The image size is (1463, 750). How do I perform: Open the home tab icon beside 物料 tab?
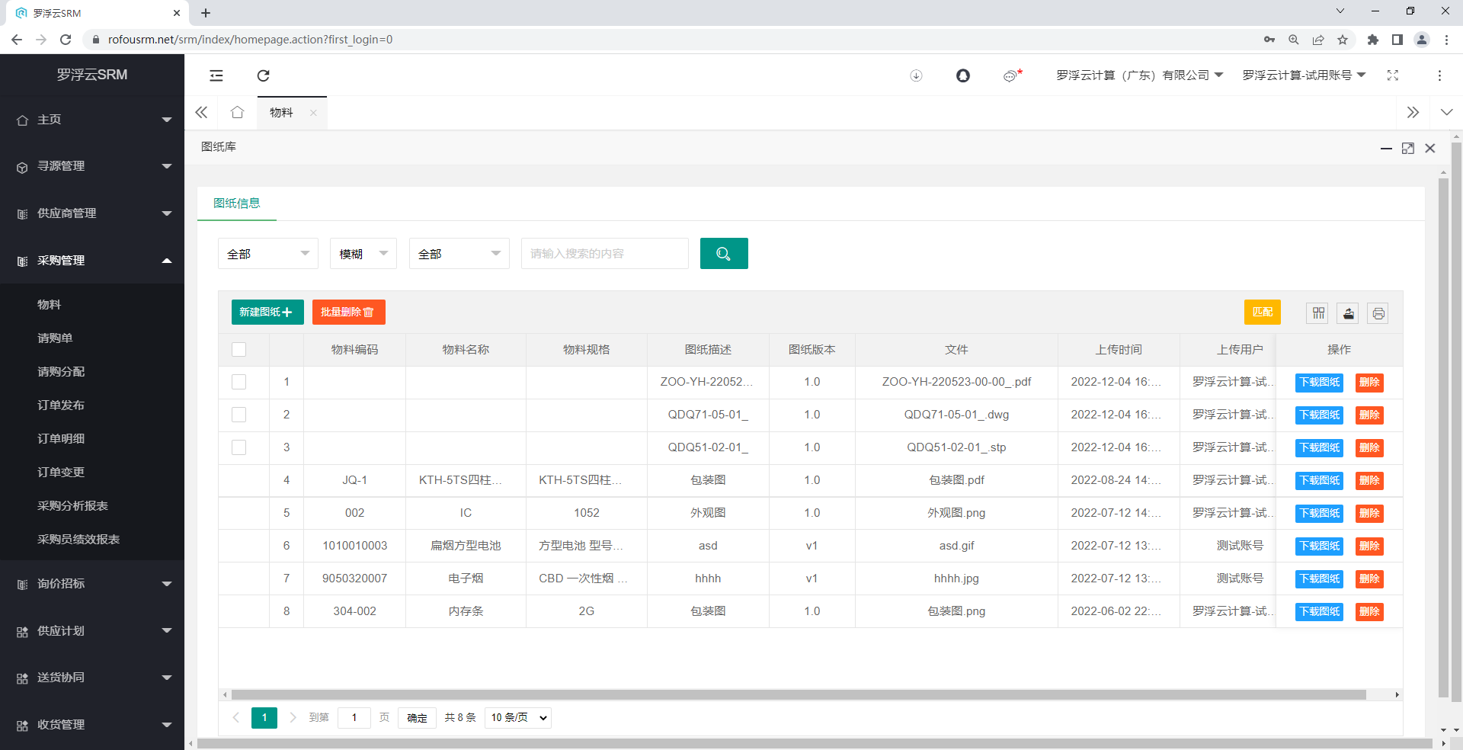tap(237, 112)
